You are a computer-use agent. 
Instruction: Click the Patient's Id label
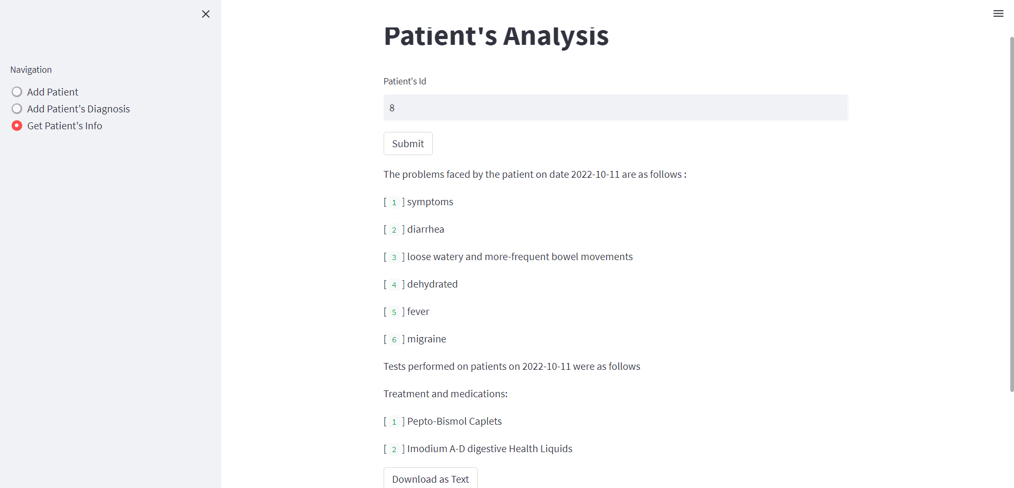[405, 81]
